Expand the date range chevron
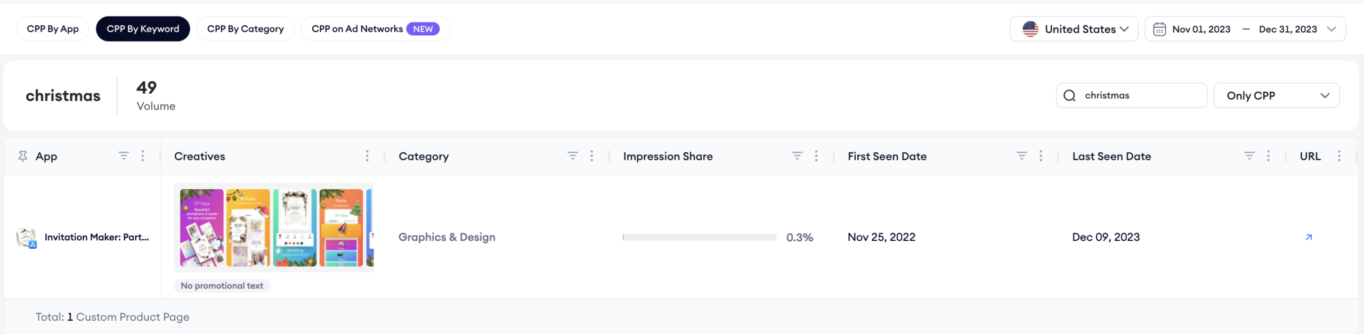Image resolution: width=1364 pixels, height=334 pixels. pyautogui.click(x=1331, y=29)
